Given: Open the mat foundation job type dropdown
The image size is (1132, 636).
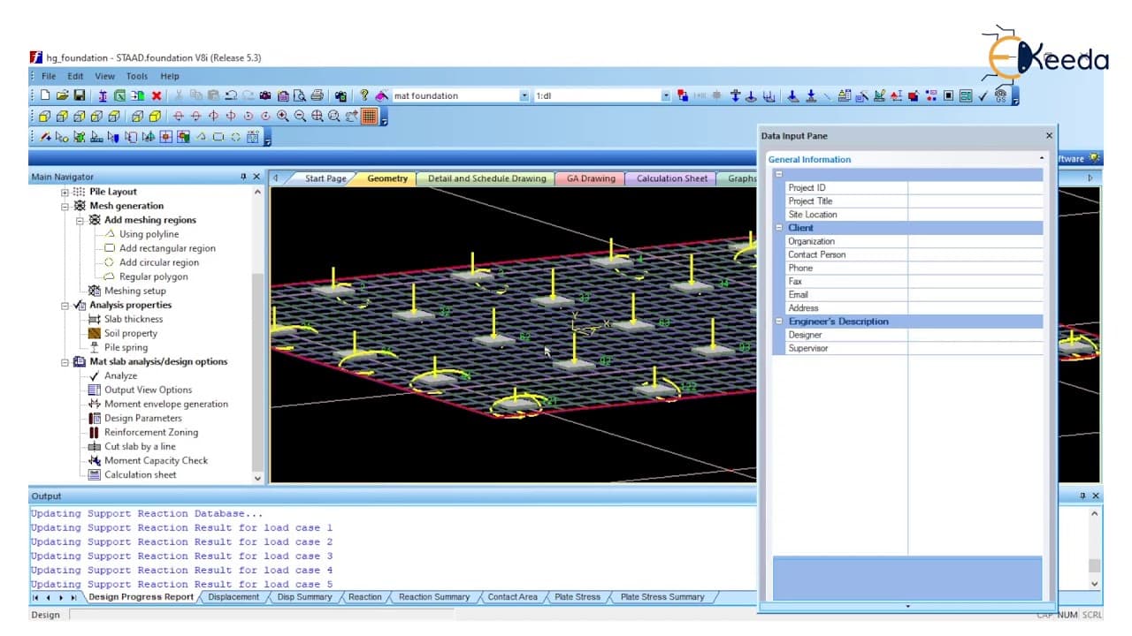Looking at the screenshot, I should point(524,95).
